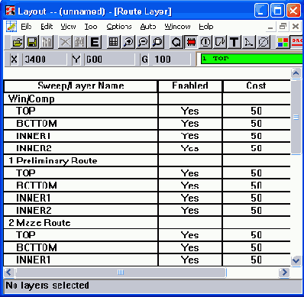Screen dimensions: 304x297
Task: Click the horizontal scrollbar right arrow
Action: (284, 273)
